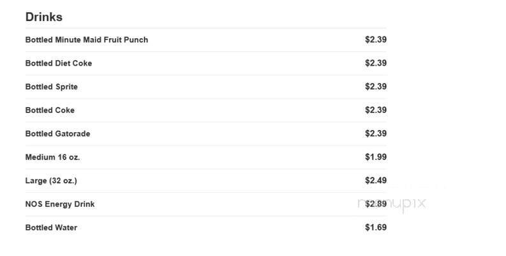The width and height of the screenshot is (506, 256).
Task: Click the Bottled Gatorade price
Action: coord(375,134)
